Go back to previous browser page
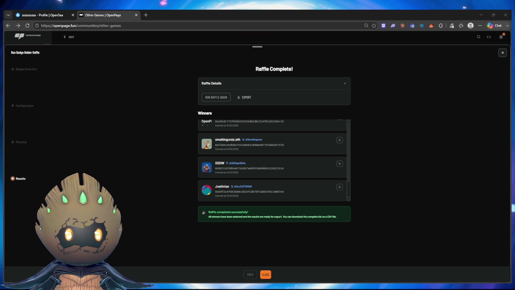 (x=8, y=26)
